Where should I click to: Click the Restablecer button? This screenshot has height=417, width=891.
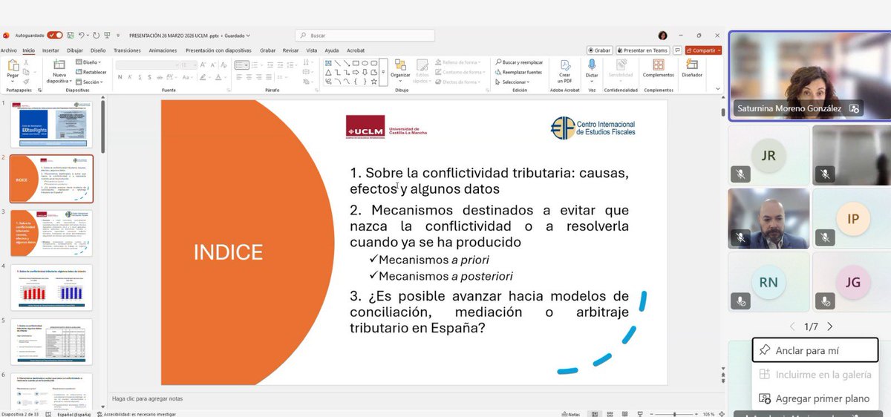click(x=91, y=72)
